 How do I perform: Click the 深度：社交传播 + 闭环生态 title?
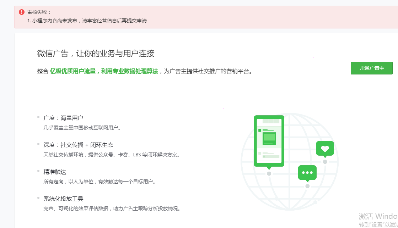[x=78, y=145]
